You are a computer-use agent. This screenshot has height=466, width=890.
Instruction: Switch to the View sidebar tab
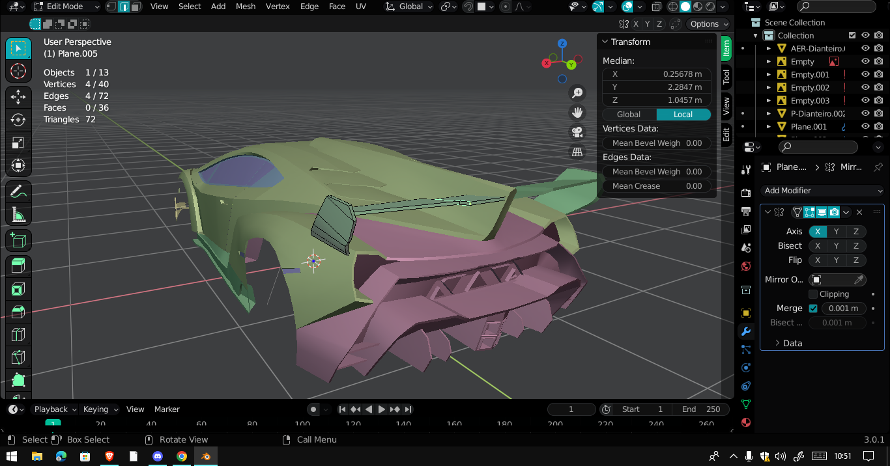(726, 105)
